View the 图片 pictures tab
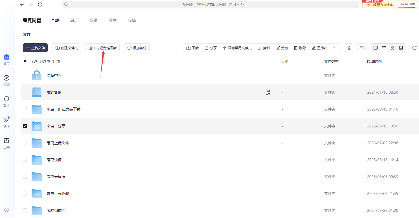The width and height of the screenshot is (419, 218). 113,20
